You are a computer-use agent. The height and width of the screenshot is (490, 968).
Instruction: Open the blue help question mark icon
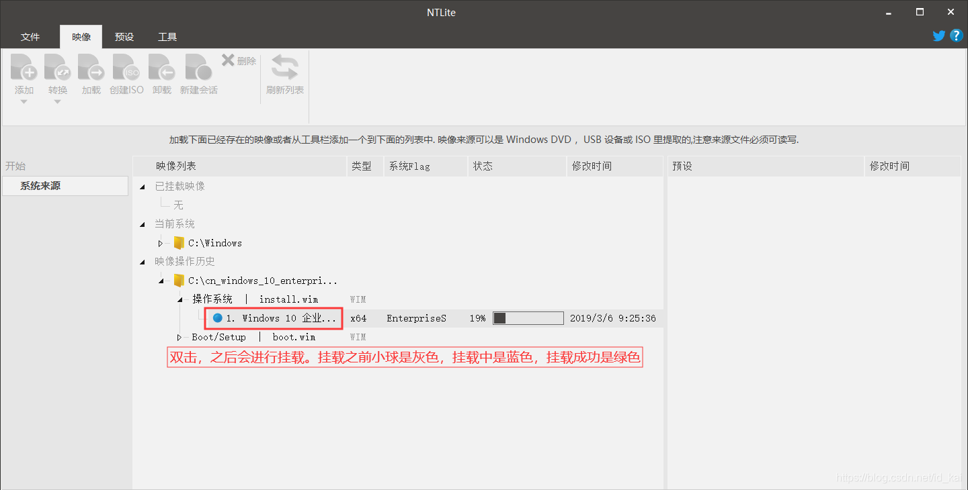pyautogui.click(x=957, y=36)
